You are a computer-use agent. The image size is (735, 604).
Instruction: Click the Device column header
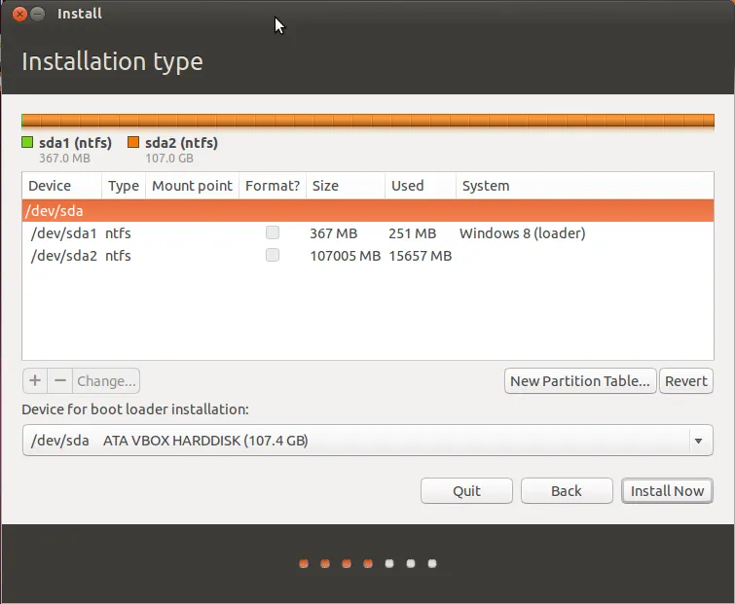(62, 186)
